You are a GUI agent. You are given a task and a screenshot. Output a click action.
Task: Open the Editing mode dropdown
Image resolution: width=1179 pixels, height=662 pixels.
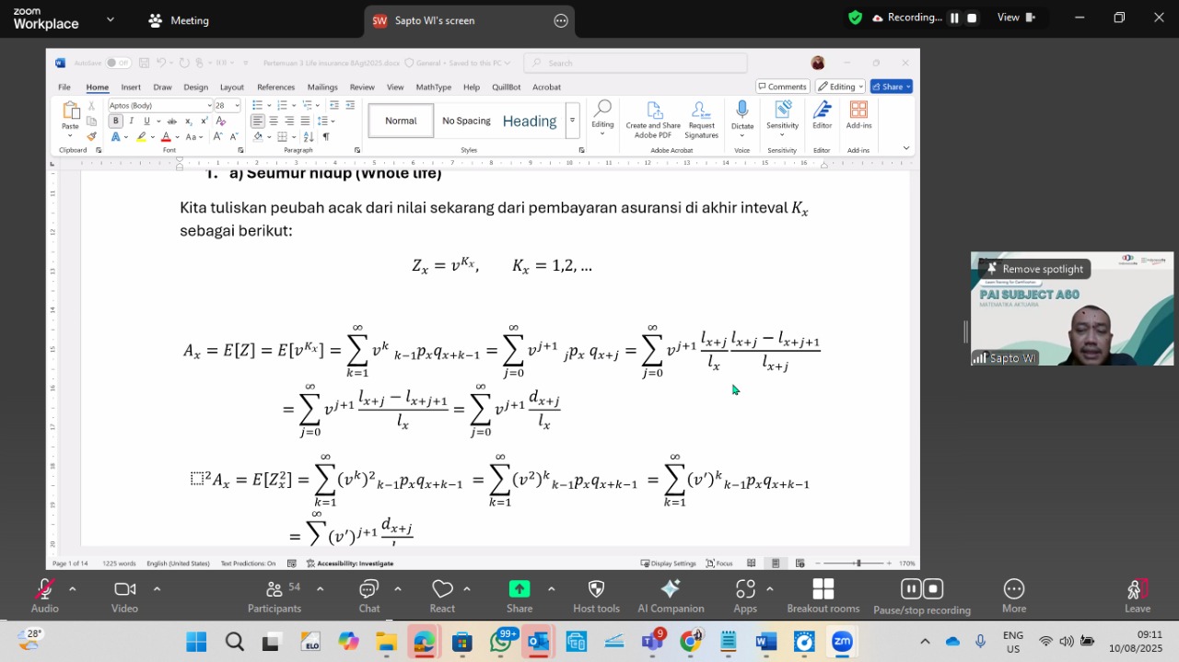pos(840,87)
